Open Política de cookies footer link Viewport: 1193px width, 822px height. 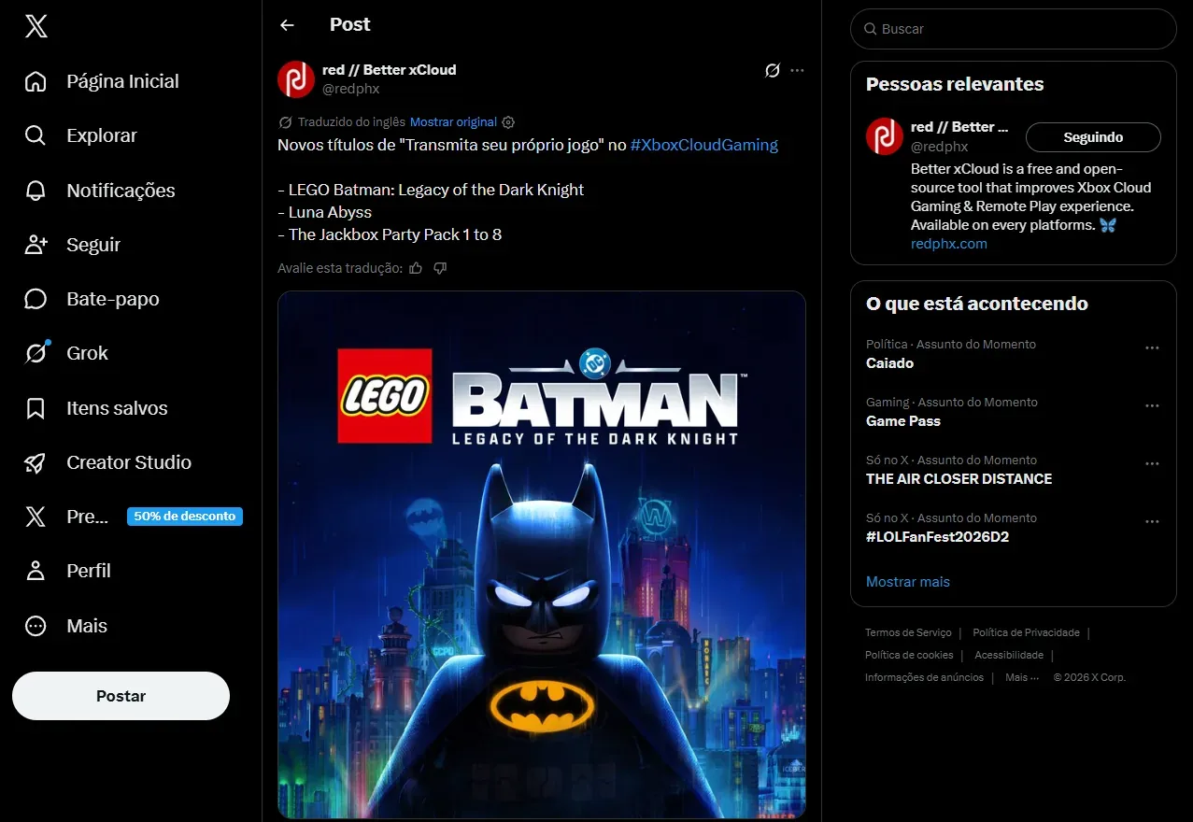pyautogui.click(x=909, y=655)
